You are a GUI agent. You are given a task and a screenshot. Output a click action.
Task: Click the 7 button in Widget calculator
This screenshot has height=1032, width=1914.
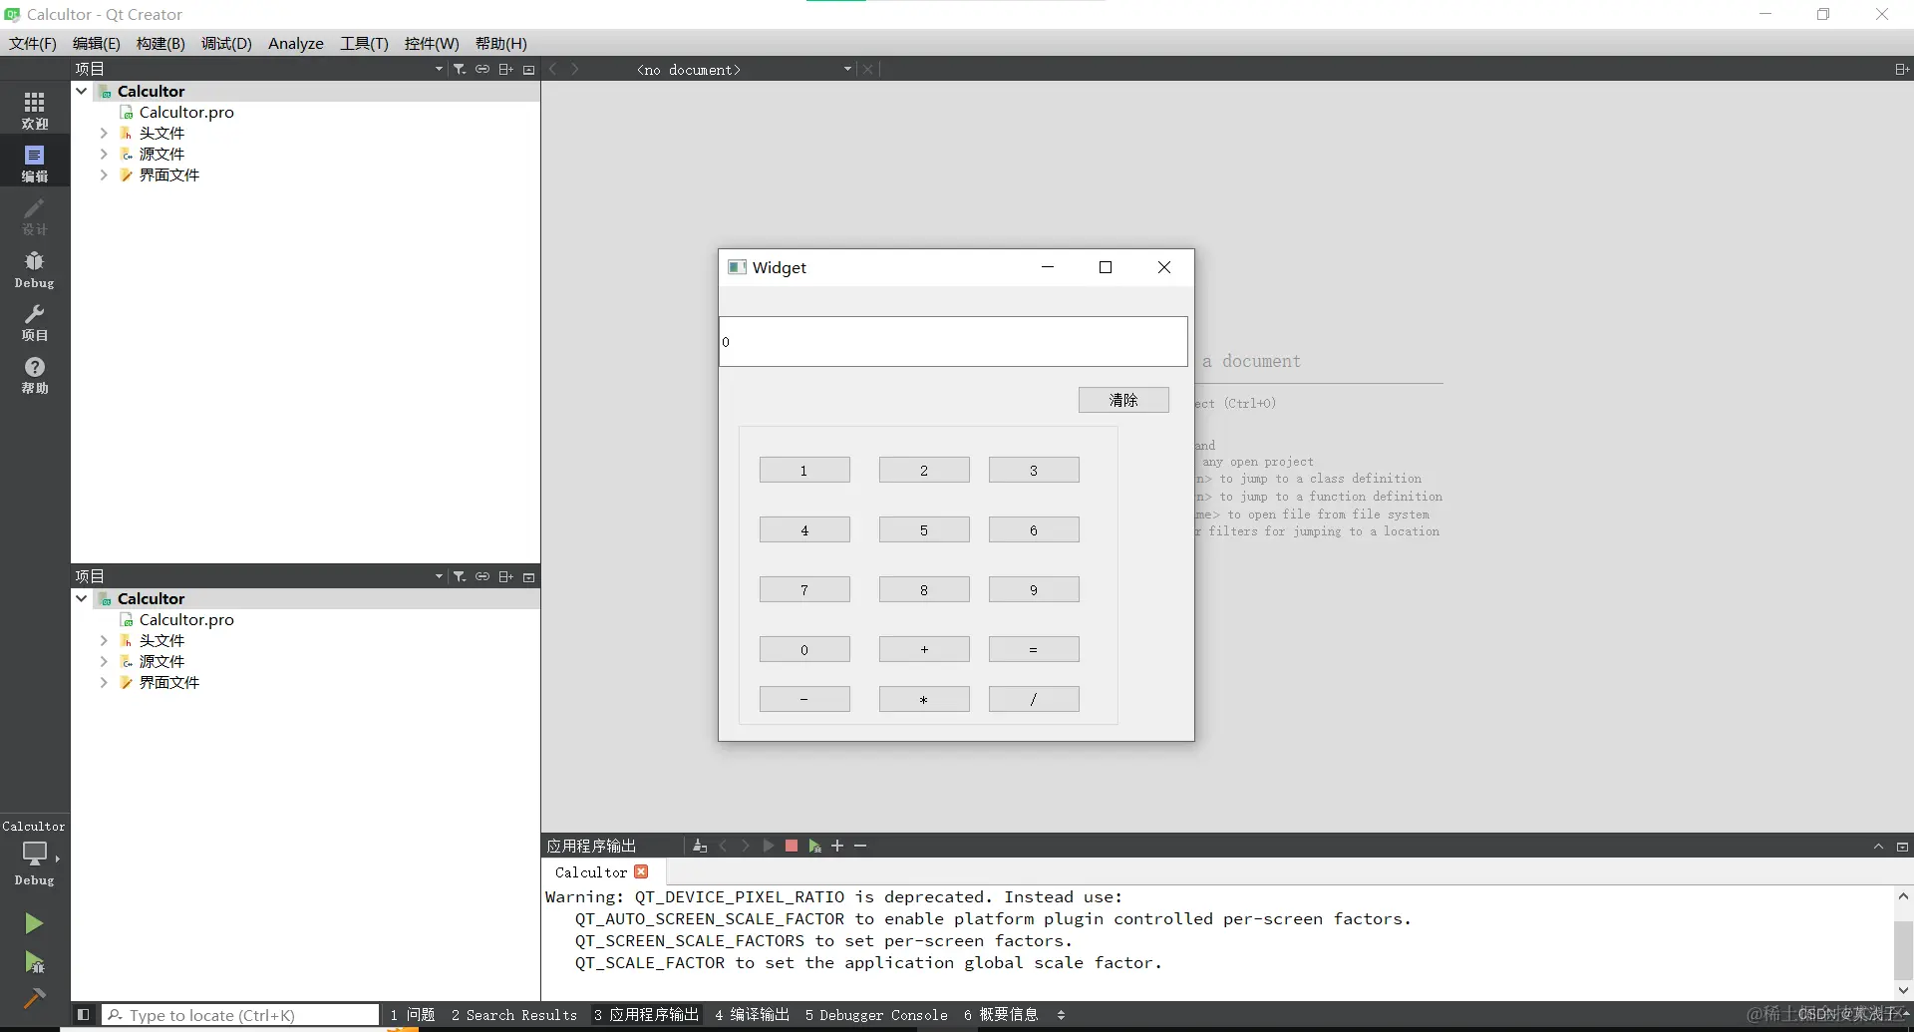coord(804,589)
